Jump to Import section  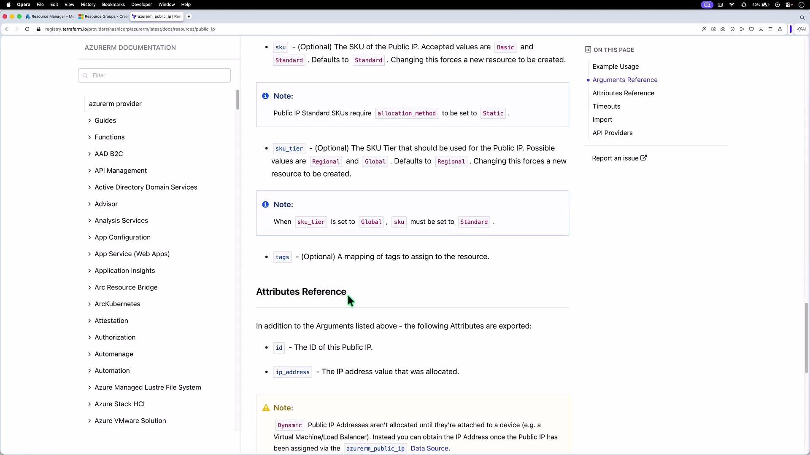[x=602, y=120]
